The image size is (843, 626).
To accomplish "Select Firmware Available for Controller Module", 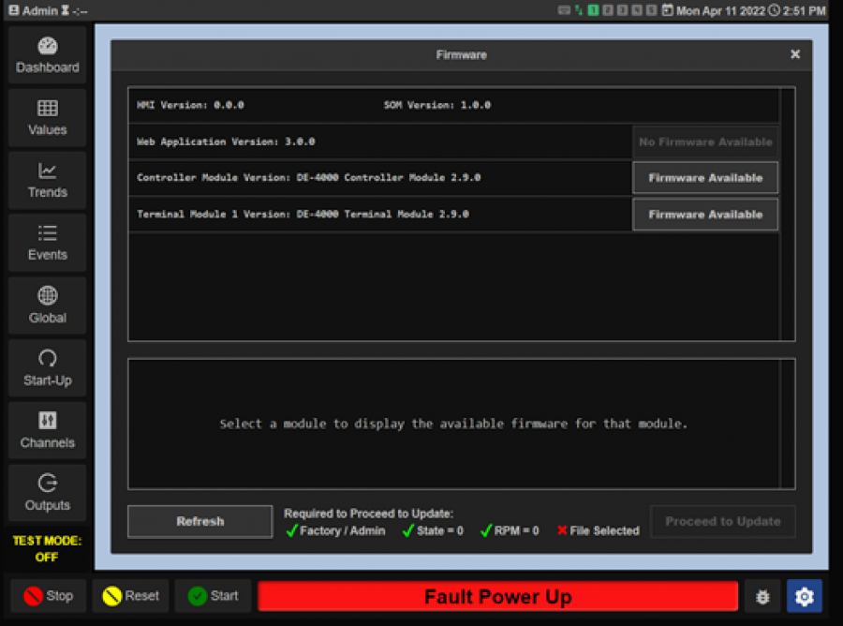I will point(704,178).
